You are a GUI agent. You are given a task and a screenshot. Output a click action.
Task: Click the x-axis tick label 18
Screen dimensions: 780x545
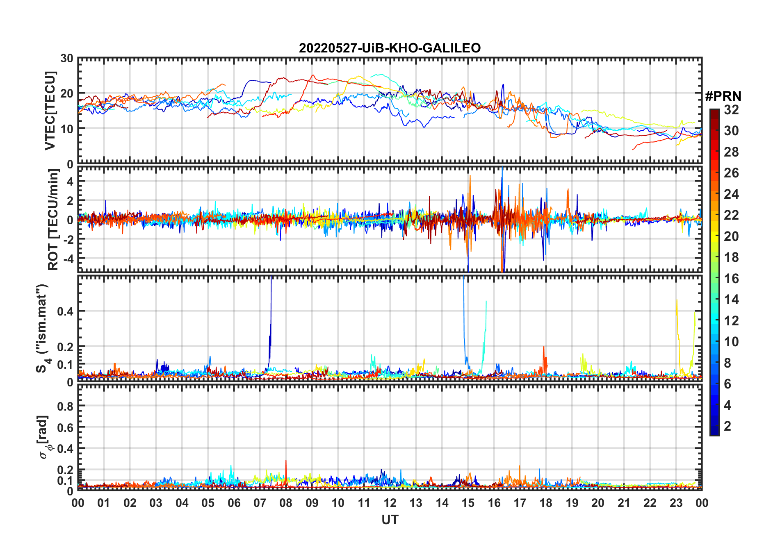(546, 503)
